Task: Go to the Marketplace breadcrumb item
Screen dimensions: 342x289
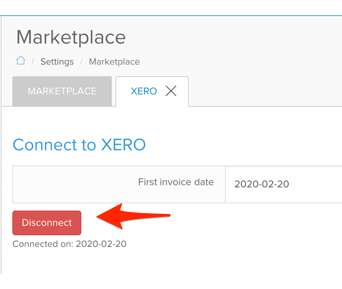Action: [114, 62]
